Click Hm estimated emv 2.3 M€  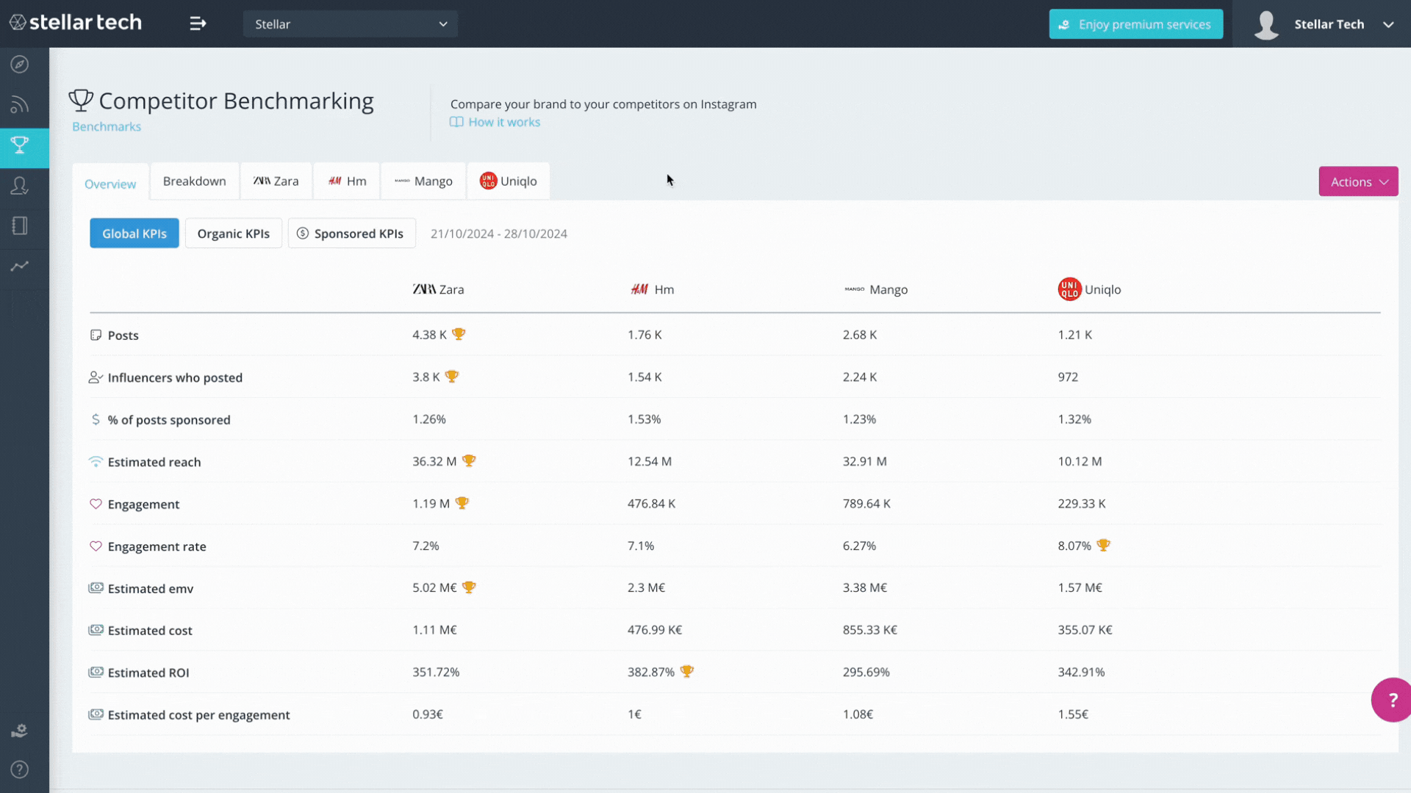(x=646, y=587)
